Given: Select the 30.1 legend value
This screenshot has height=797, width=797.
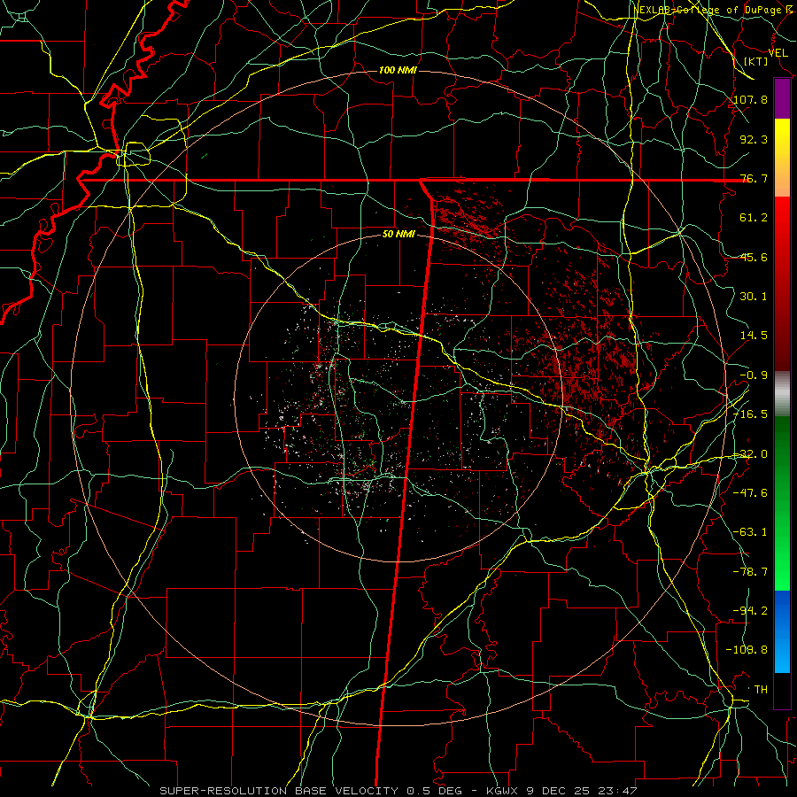Looking at the screenshot, I should point(754,297).
